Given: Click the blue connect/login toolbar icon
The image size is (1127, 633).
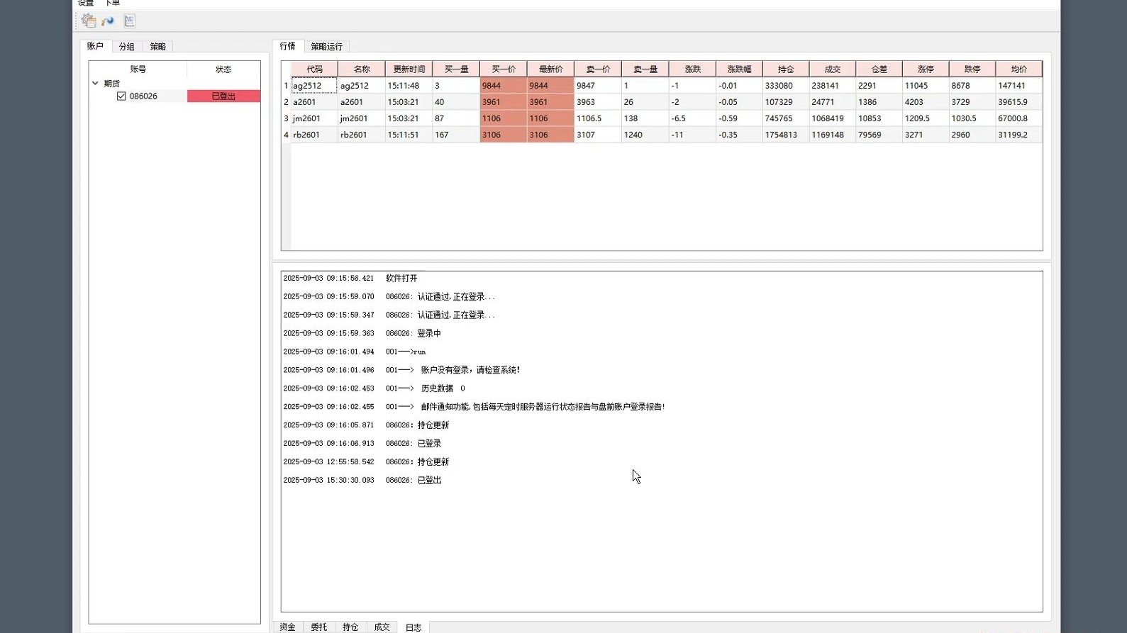Looking at the screenshot, I should pyautogui.click(x=108, y=21).
